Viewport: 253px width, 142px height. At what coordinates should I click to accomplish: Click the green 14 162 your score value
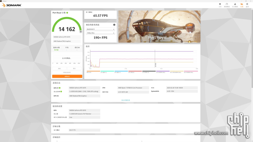56,50
